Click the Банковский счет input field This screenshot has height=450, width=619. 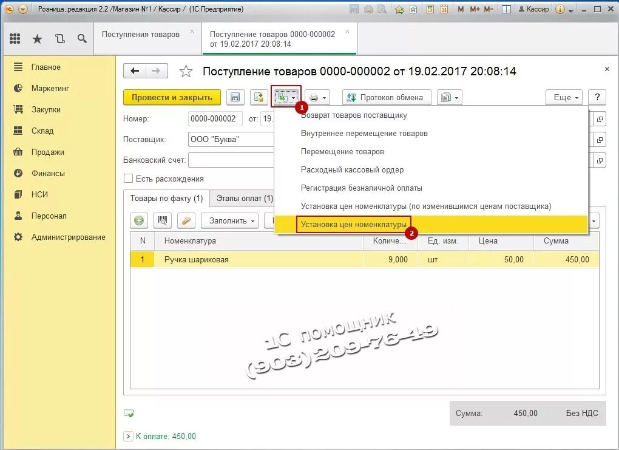pos(231,160)
